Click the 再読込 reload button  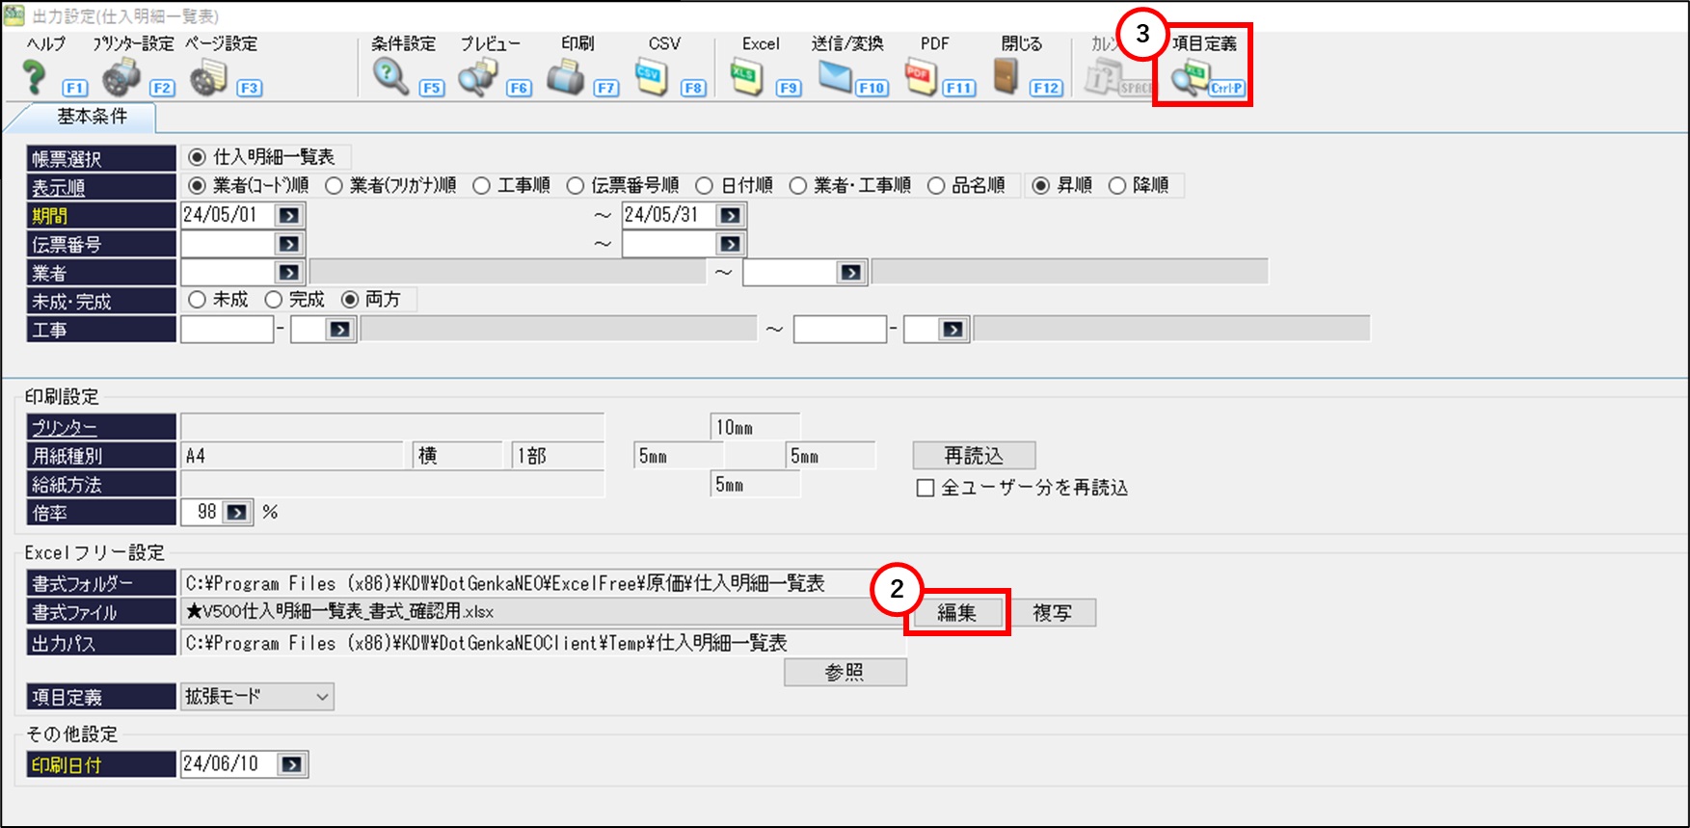click(x=974, y=455)
